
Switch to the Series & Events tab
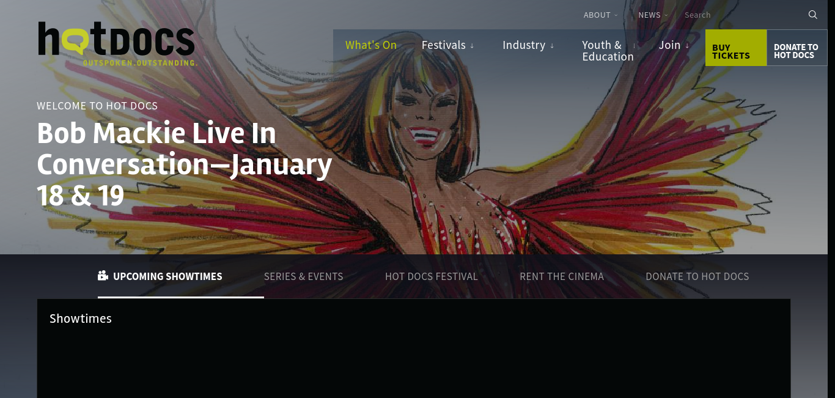tap(303, 276)
